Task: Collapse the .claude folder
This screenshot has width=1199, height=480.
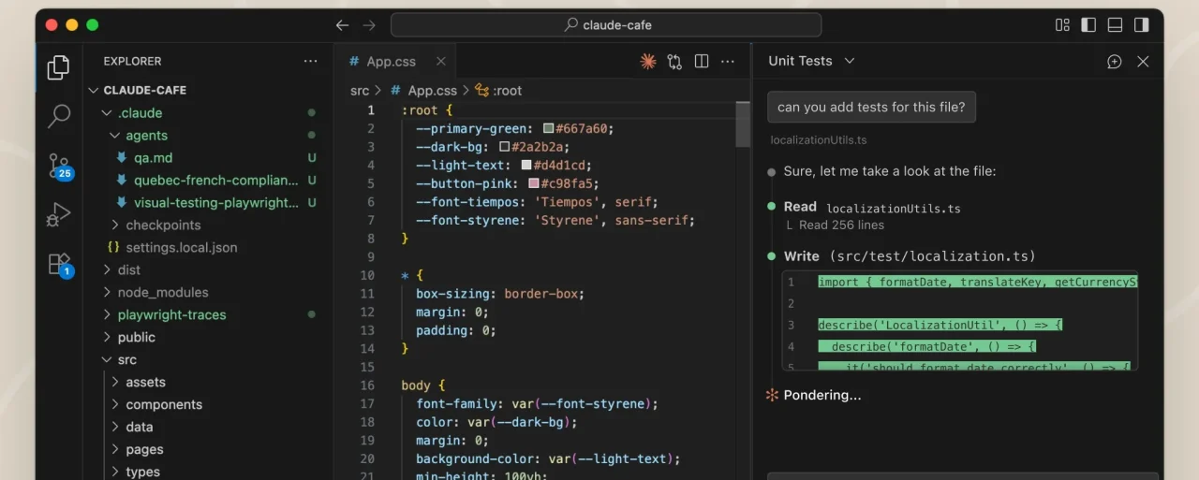Action: (107, 113)
